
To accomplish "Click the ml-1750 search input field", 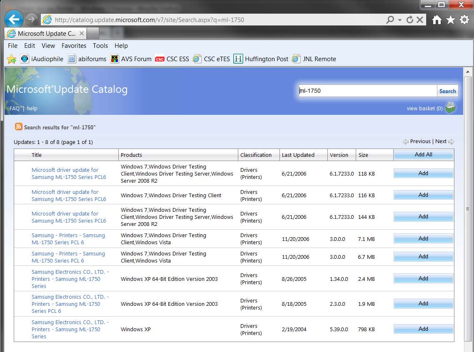I will [x=368, y=91].
